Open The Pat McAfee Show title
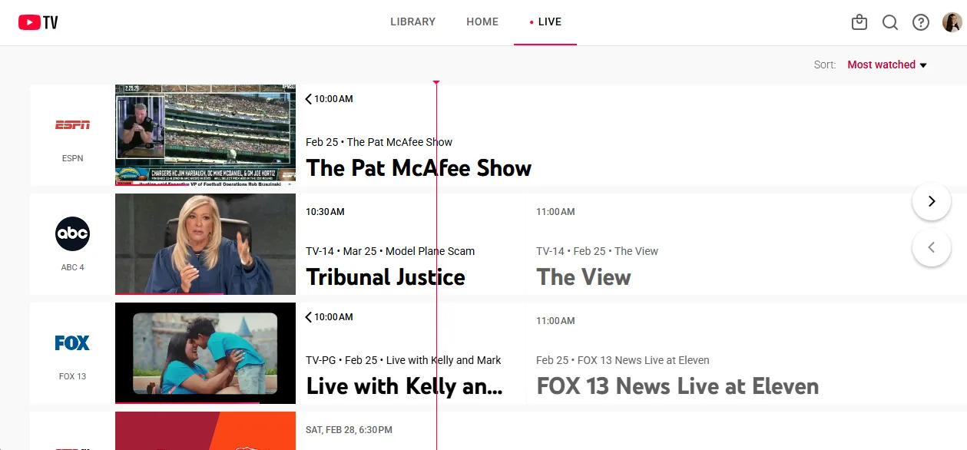The width and height of the screenshot is (967, 450). point(419,168)
